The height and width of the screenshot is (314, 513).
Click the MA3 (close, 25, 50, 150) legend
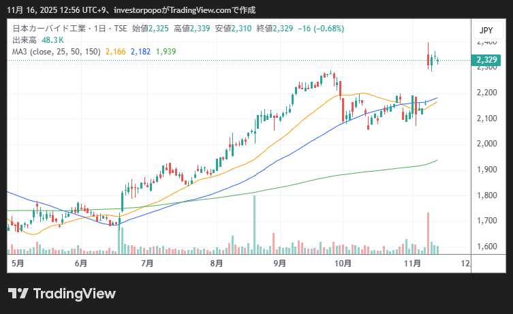57,52
